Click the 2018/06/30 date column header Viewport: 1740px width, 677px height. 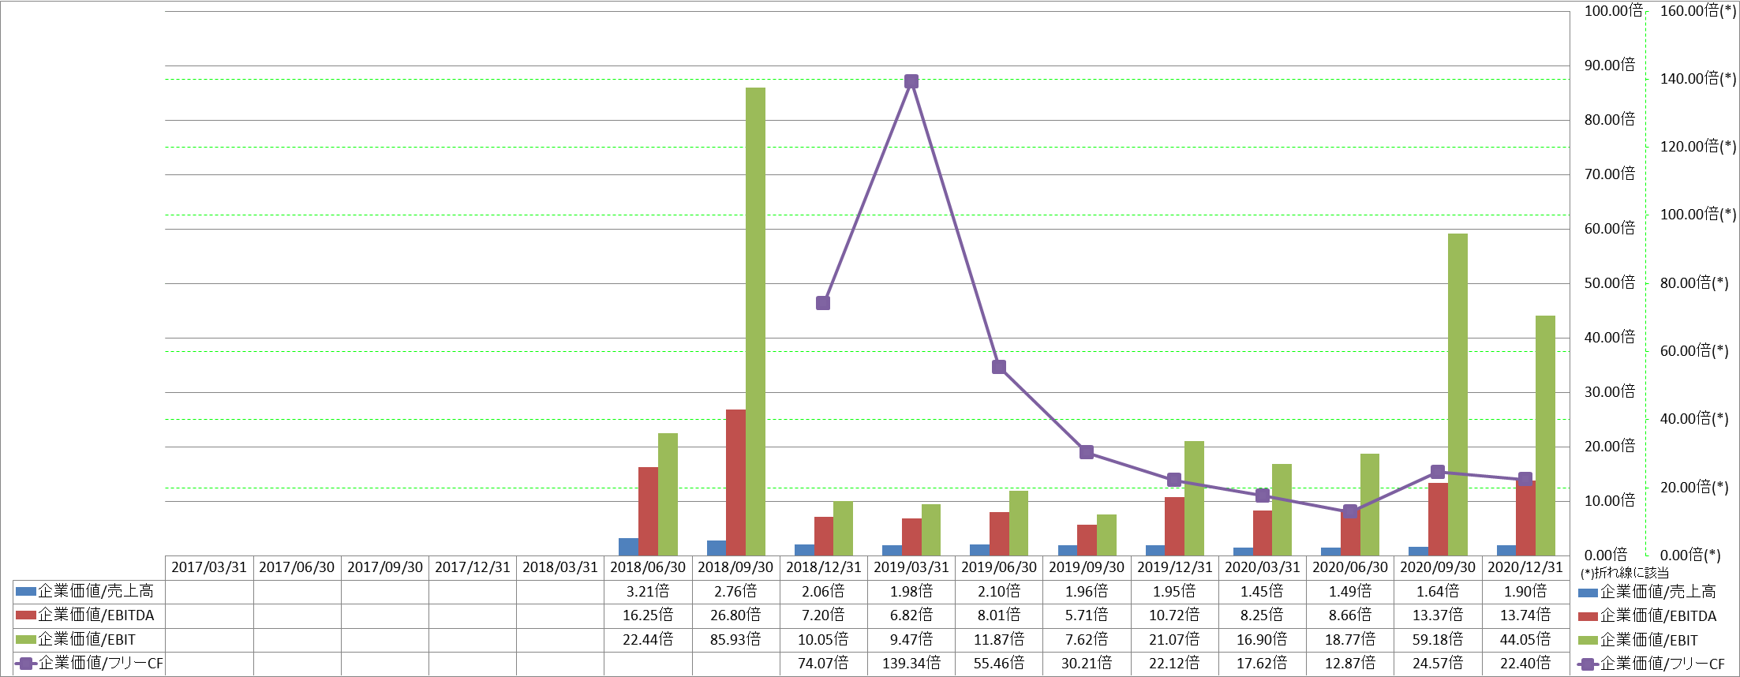click(648, 567)
